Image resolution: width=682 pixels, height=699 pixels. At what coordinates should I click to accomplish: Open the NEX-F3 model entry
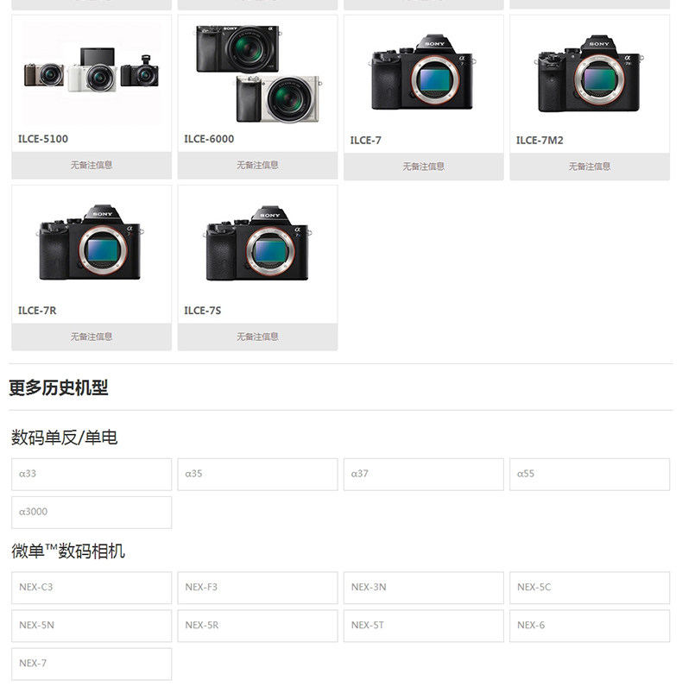coord(258,588)
